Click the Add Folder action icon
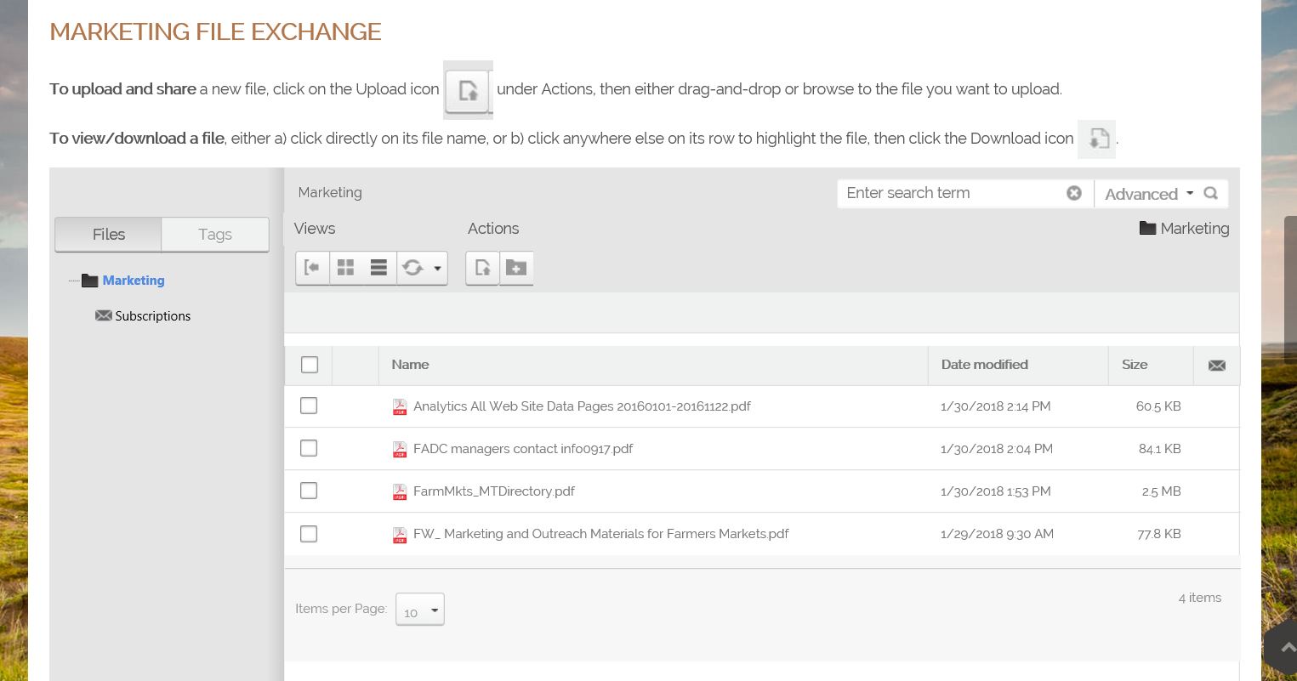The image size is (1297, 681). tap(516, 268)
